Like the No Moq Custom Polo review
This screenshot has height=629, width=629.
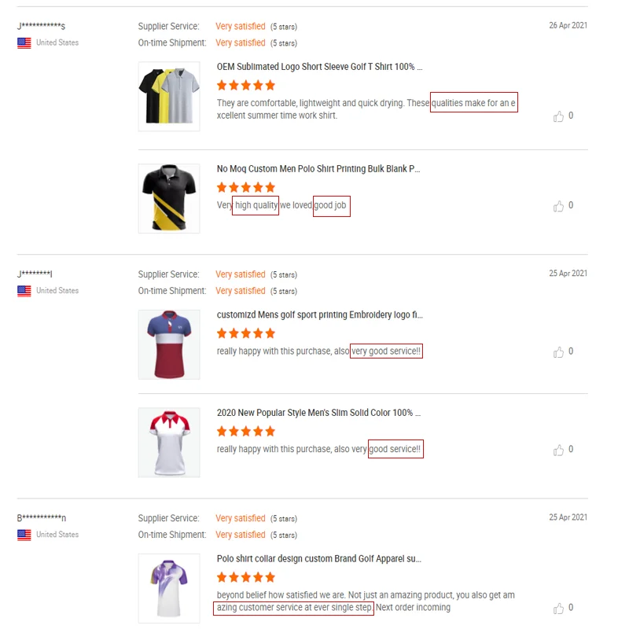tap(559, 206)
